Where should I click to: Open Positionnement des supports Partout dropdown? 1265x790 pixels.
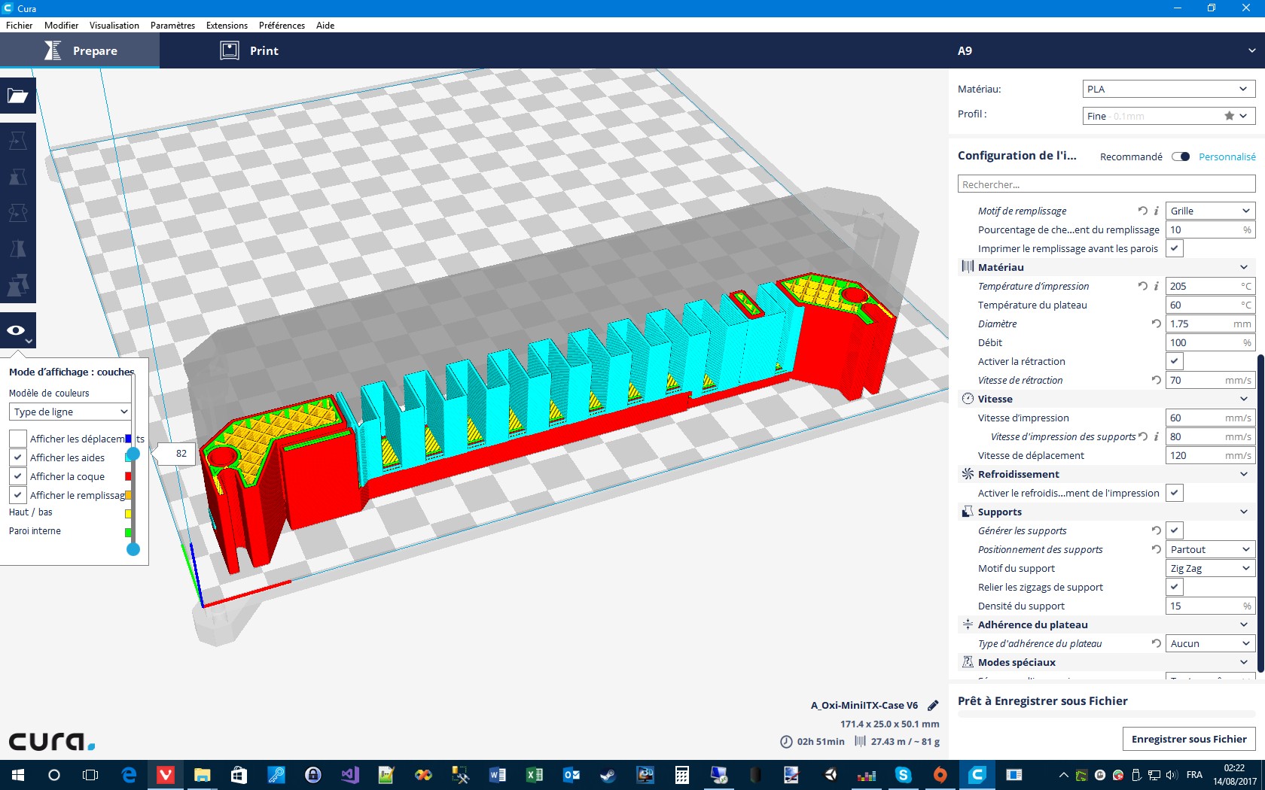tap(1210, 549)
